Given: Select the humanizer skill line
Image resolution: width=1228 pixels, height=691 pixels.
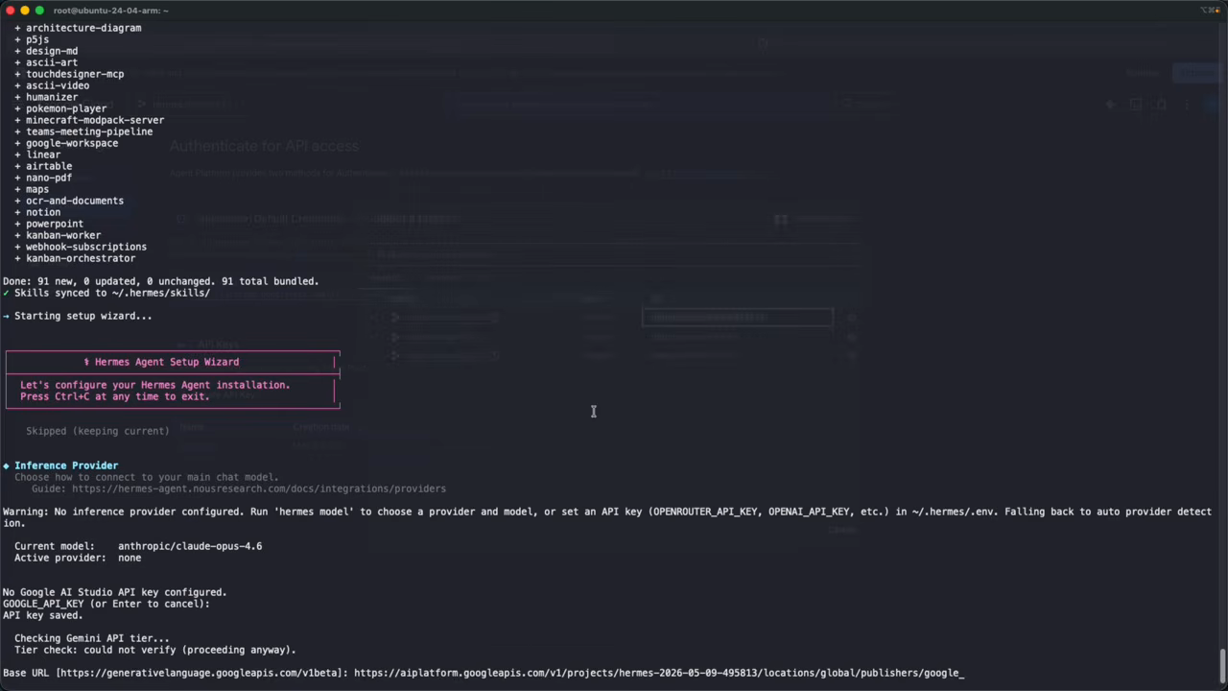Looking at the screenshot, I should click(46, 97).
